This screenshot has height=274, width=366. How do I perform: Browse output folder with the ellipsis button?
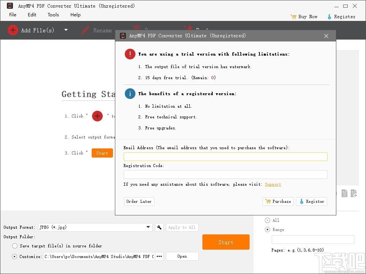coord(159,256)
